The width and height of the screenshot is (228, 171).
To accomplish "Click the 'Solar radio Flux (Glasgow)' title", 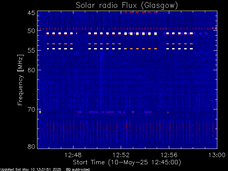I will pos(127,6).
